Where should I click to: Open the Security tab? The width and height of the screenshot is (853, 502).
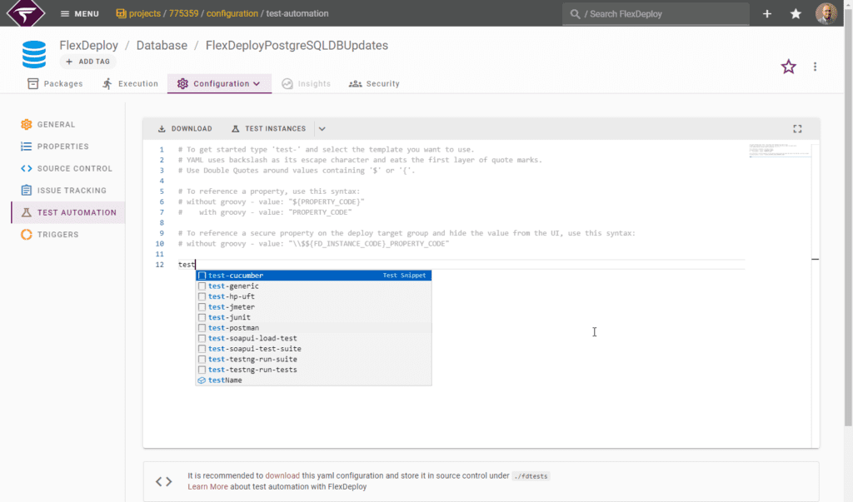[x=373, y=83]
